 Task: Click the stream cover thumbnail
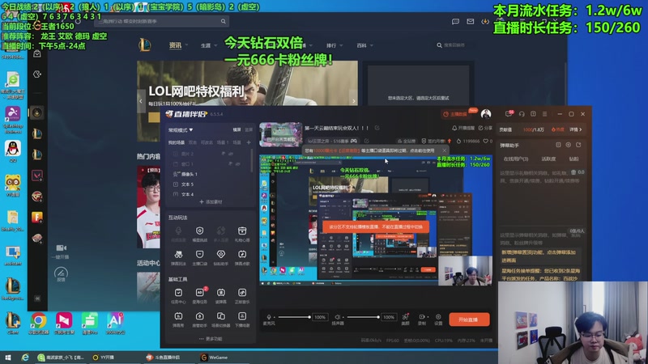pos(280,134)
